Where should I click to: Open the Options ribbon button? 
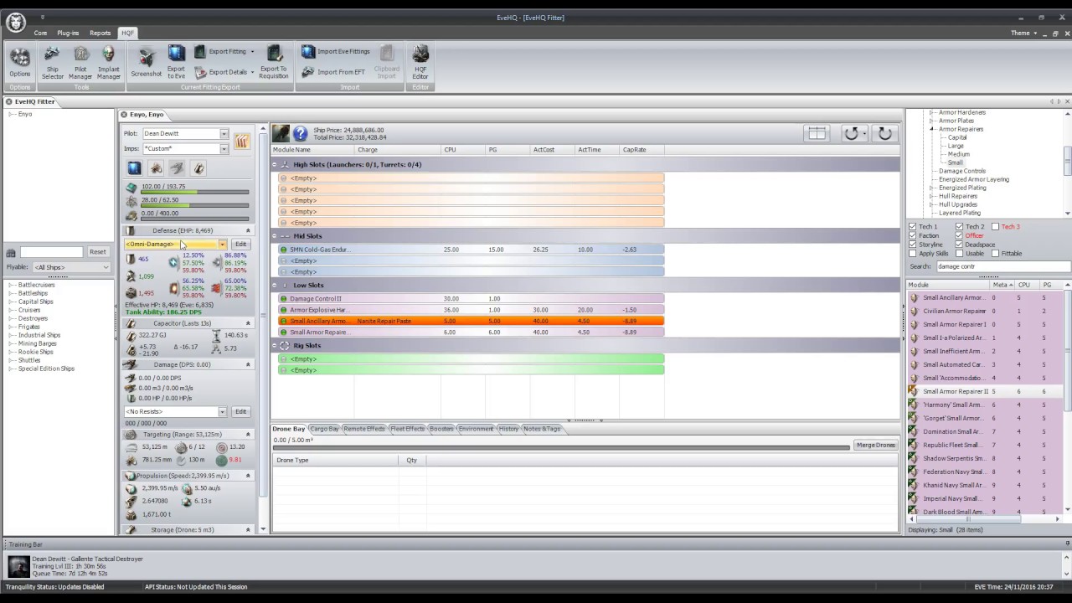tap(19, 63)
